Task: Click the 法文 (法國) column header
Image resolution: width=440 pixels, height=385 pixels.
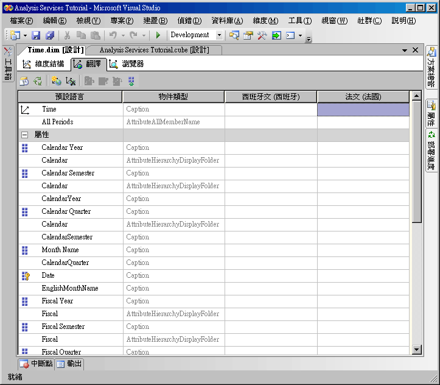Action: tap(363, 97)
